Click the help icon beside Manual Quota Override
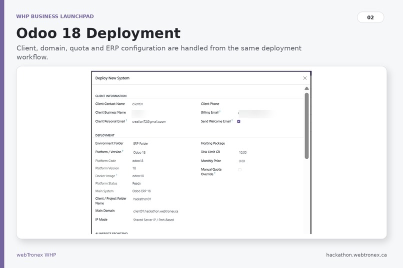This screenshot has height=268, width=403. pos(215,173)
